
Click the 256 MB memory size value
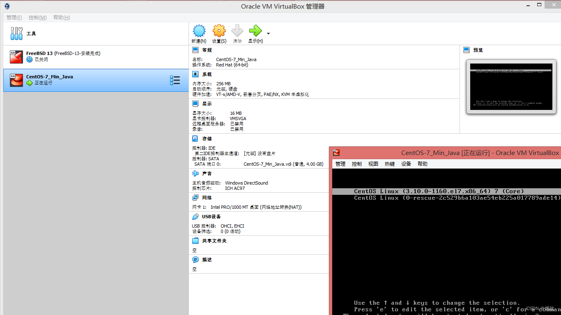223,84
